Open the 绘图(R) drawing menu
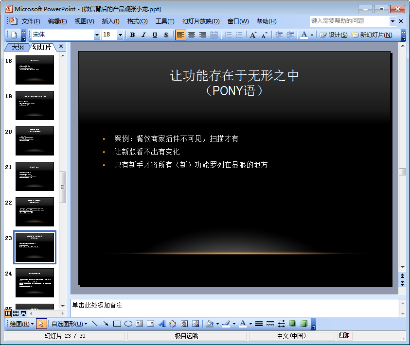The height and width of the screenshot is (345, 410). (22, 324)
